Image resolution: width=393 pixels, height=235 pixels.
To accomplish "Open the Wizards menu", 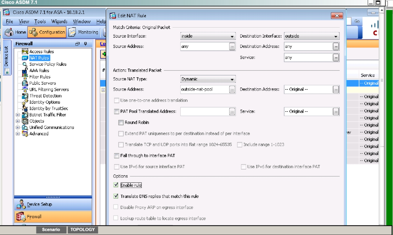I will 59,21.
